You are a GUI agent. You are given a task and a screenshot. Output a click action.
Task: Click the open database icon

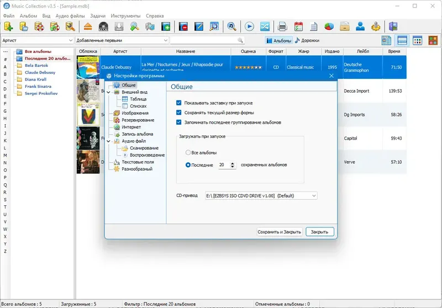tap(24, 26)
